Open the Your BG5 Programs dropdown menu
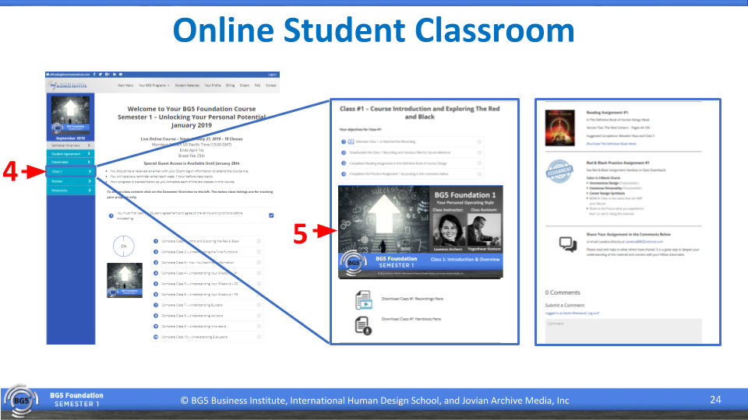 154,86
